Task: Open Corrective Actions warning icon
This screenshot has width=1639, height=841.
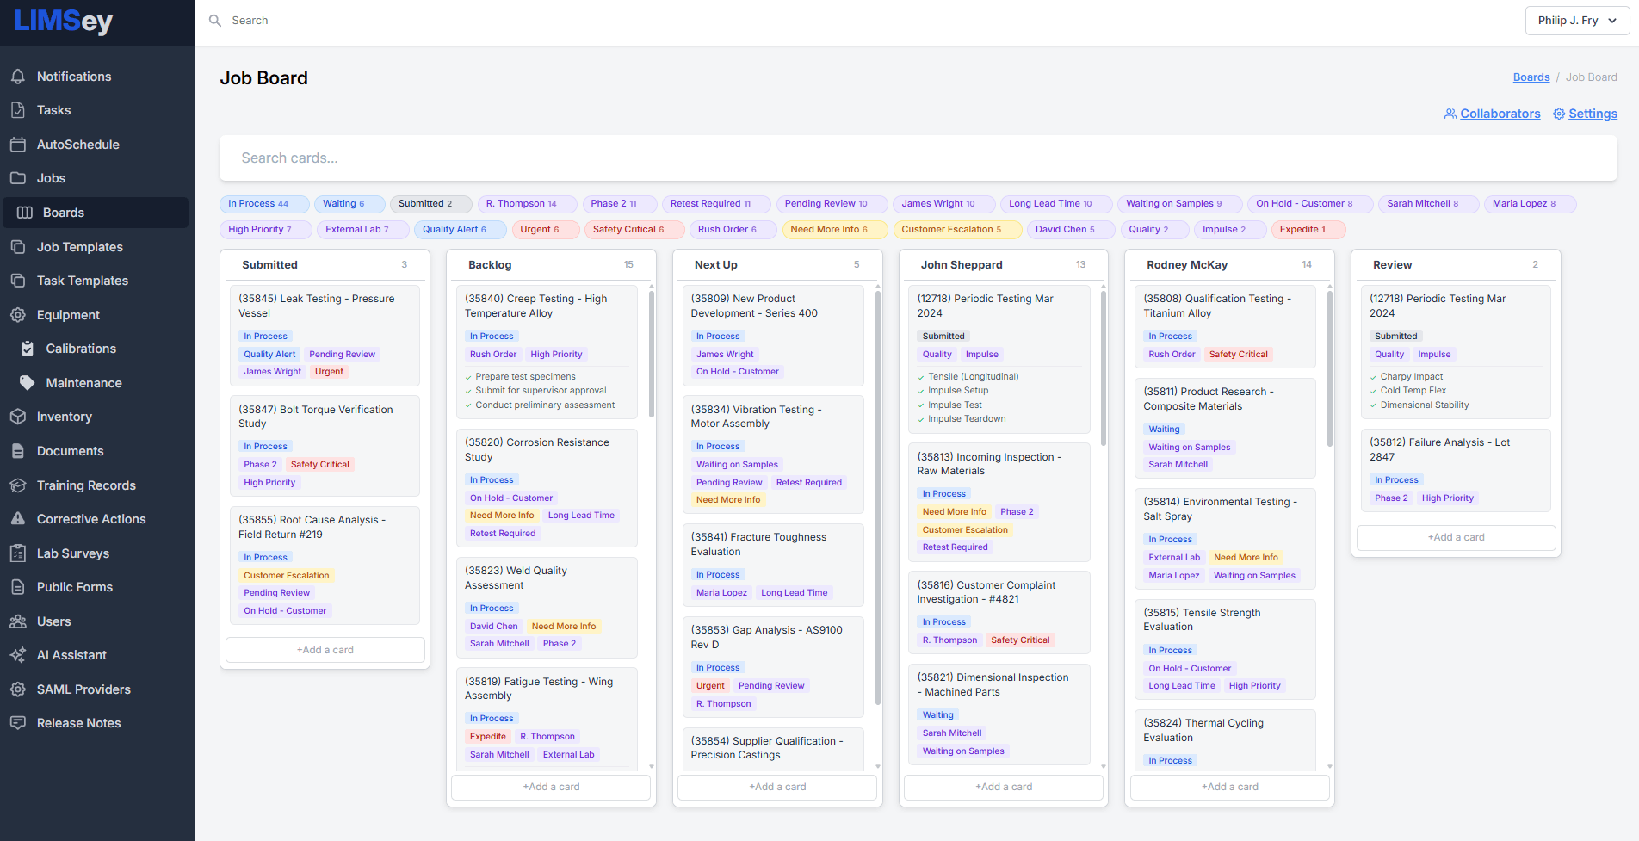Action: 18,519
